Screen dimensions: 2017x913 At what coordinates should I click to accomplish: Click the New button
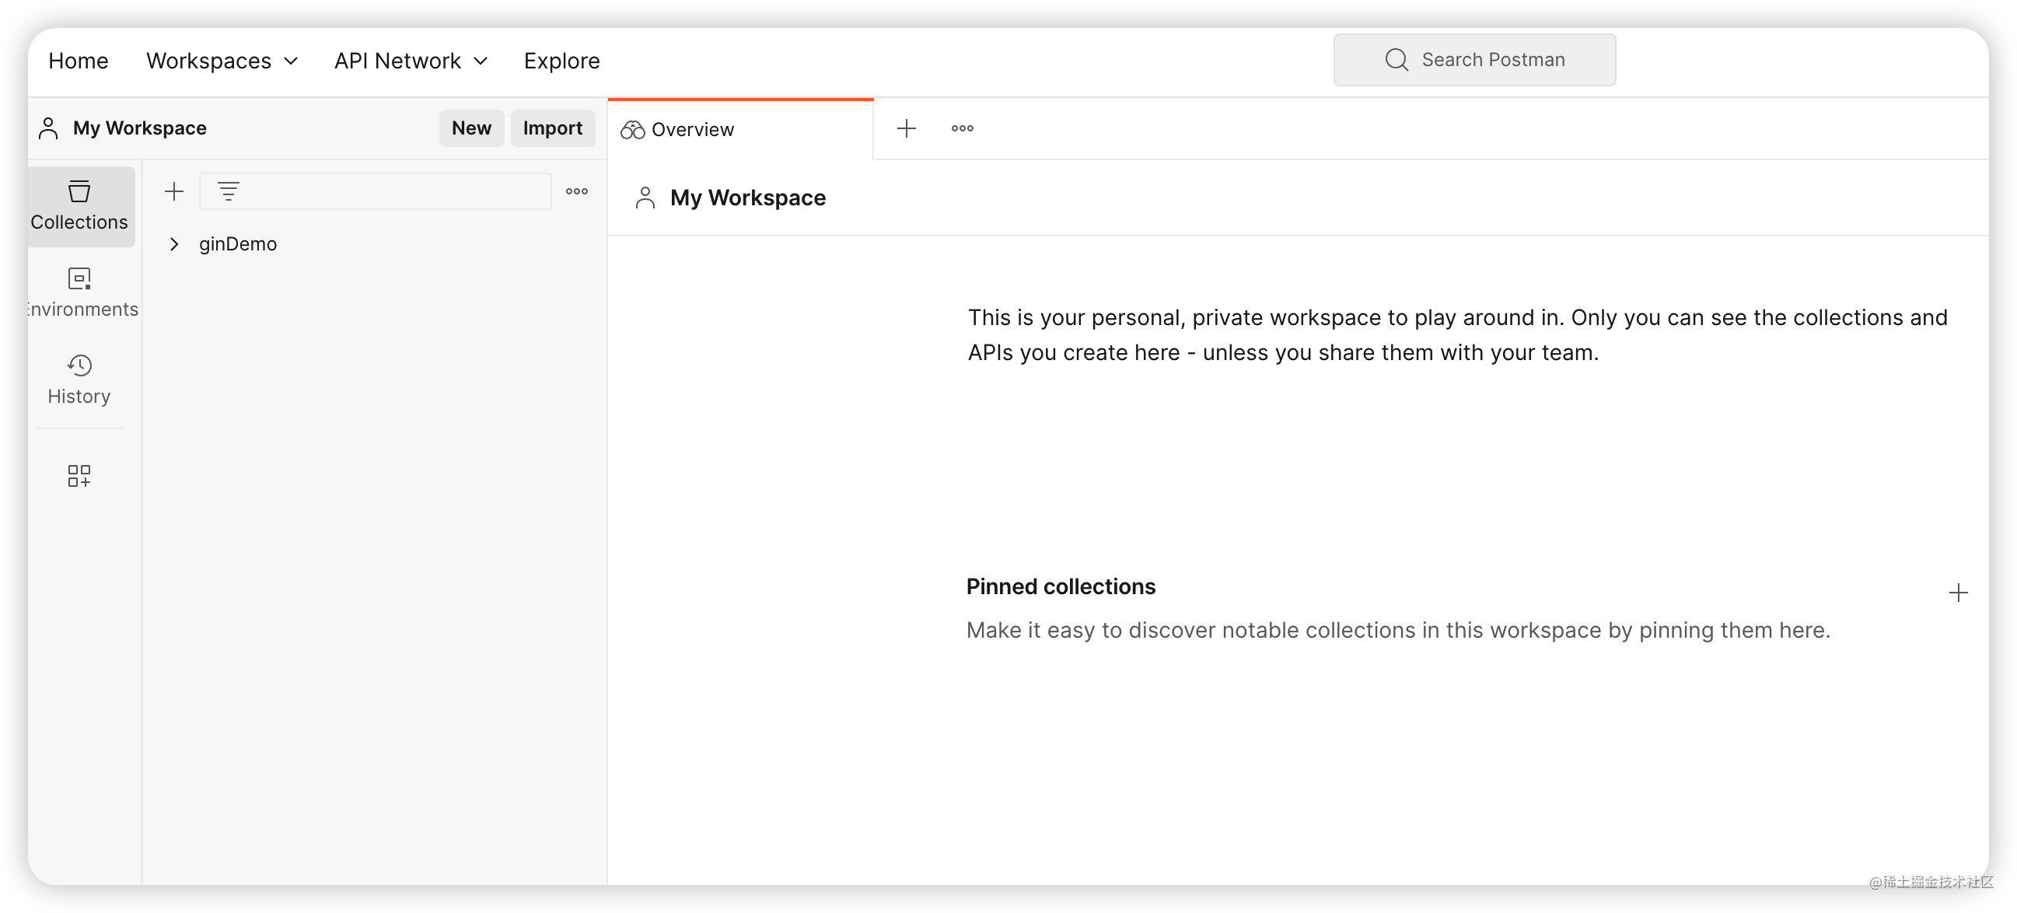pos(471,128)
